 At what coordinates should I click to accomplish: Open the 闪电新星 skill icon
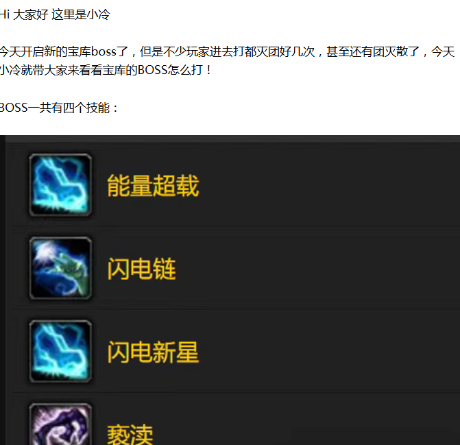pyautogui.click(x=60, y=352)
